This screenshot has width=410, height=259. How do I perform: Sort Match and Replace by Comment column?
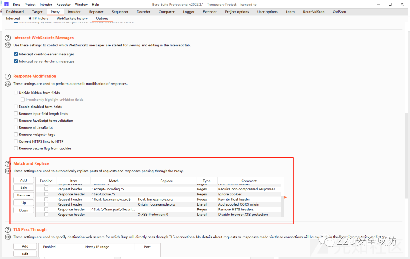249,181
